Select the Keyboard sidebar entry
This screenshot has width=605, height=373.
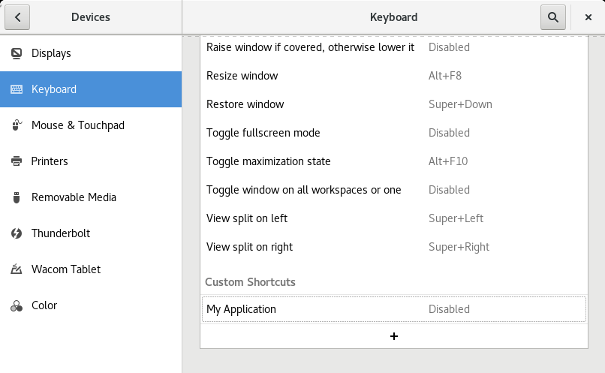(90, 89)
